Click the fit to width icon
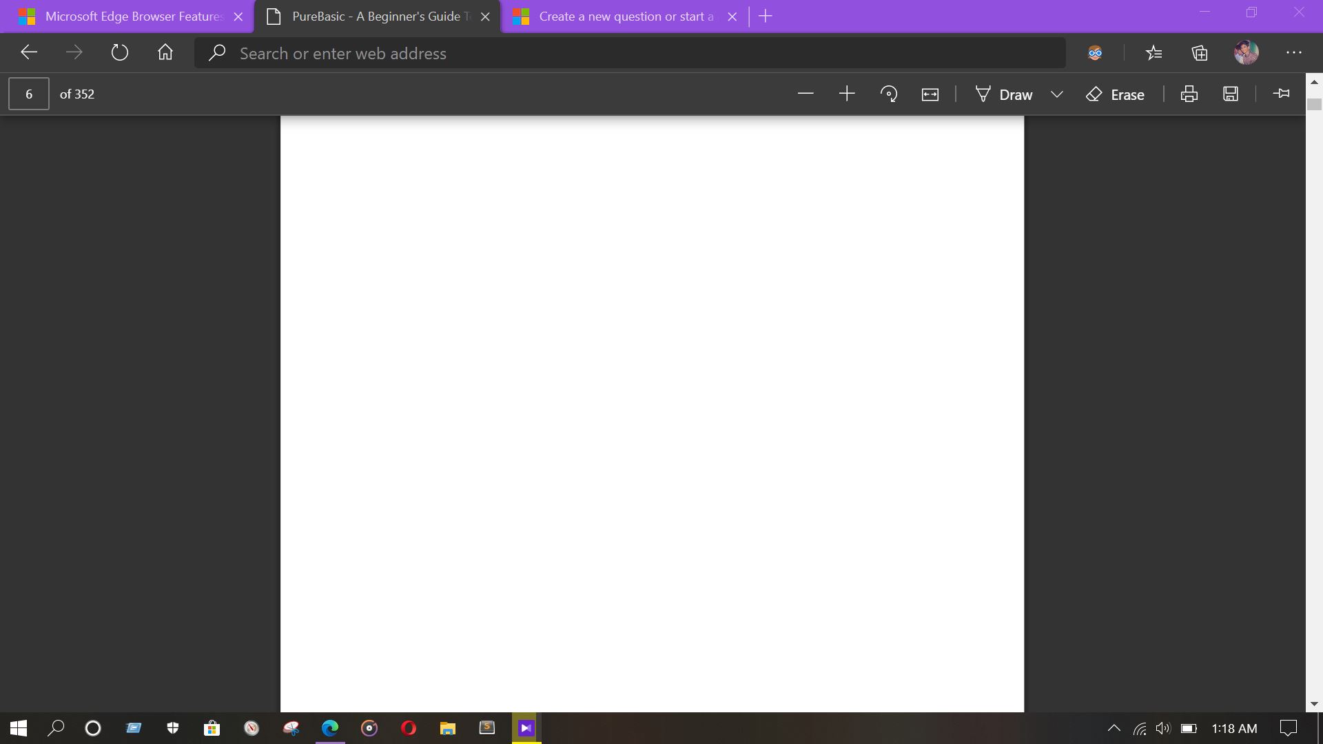 click(930, 94)
